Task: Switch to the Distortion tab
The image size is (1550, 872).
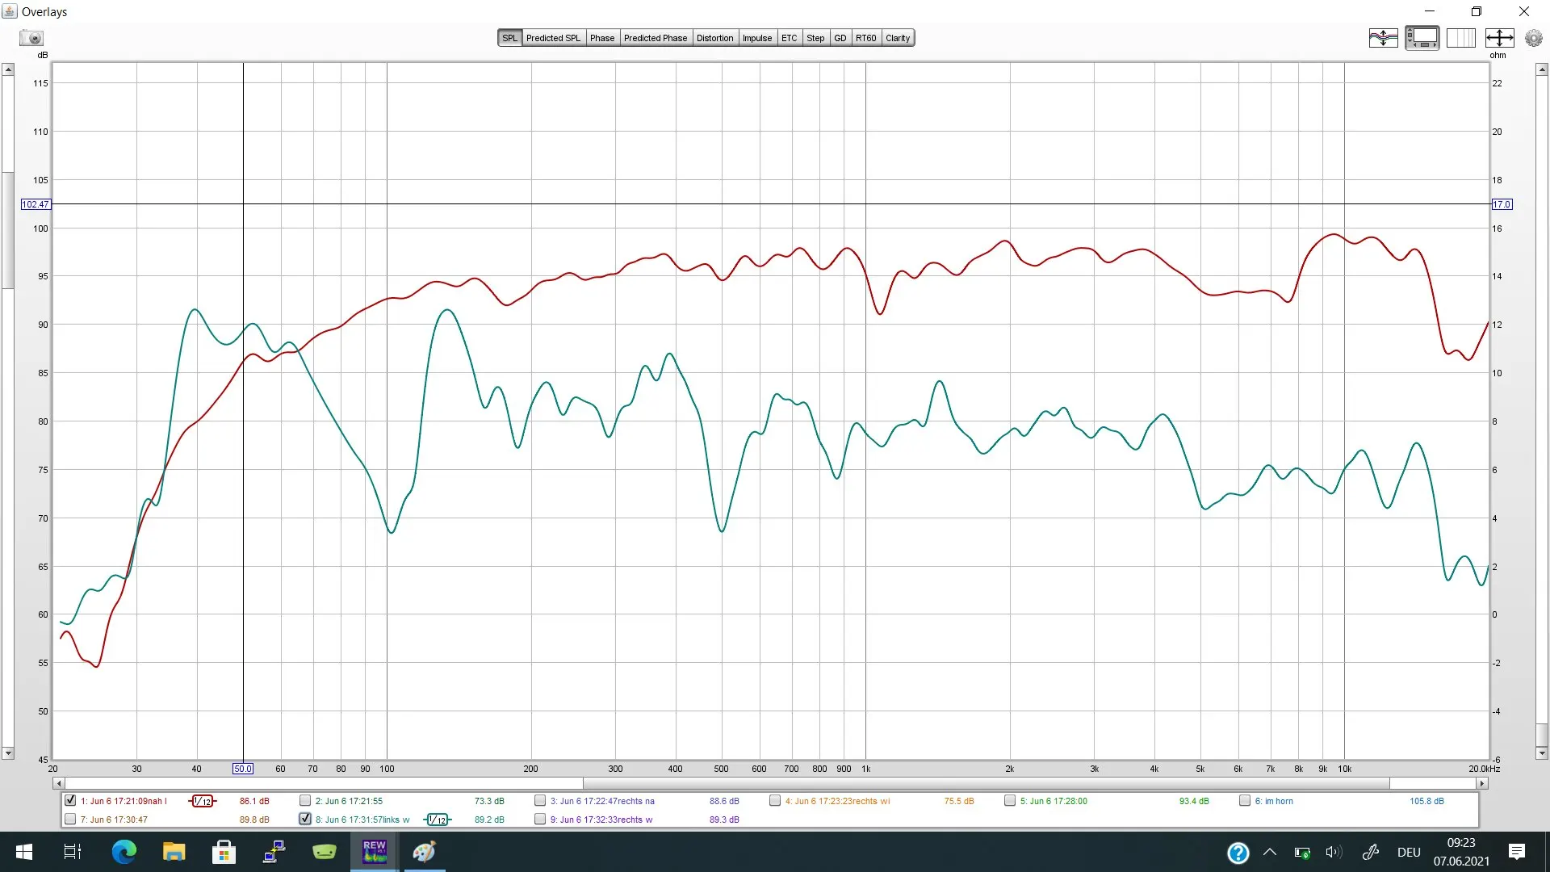Action: coord(714,38)
